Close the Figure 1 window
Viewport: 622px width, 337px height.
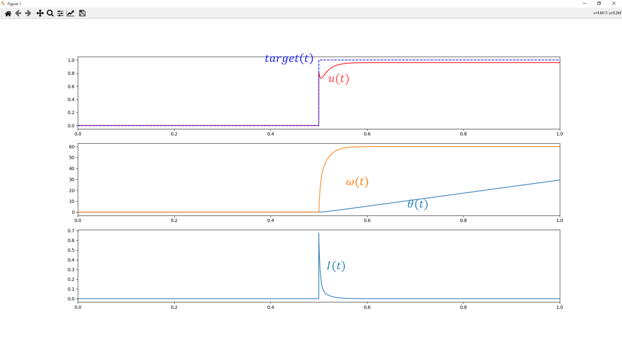(x=614, y=4)
